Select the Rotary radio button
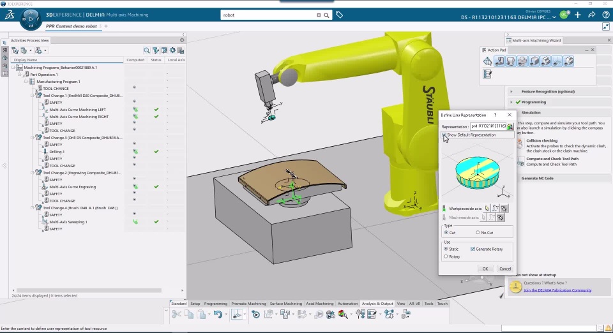This screenshot has width=613, height=333. coord(446,256)
